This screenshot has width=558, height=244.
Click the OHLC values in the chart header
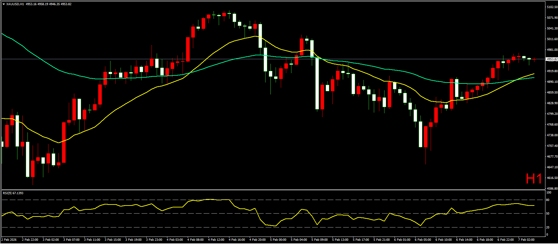tap(48, 4)
